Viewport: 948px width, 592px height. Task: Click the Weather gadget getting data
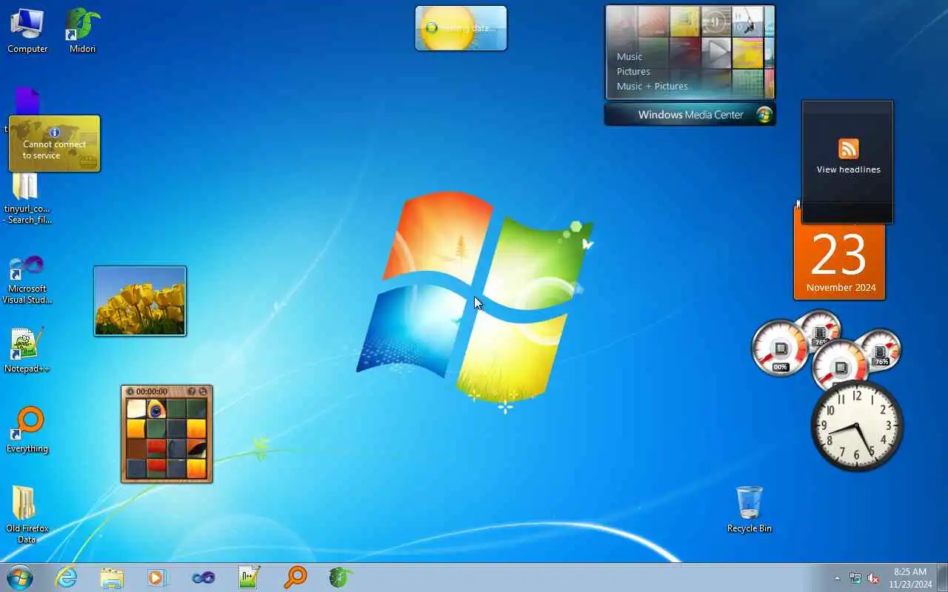pyautogui.click(x=461, y=28)
